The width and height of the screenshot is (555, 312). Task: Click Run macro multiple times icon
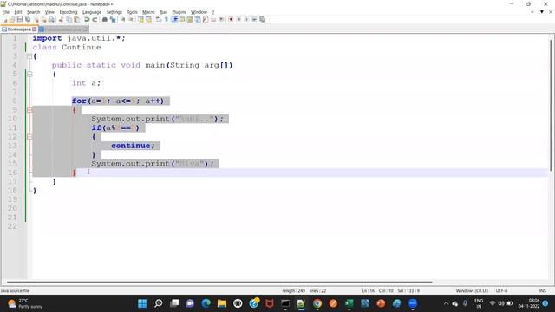[254, 20]
